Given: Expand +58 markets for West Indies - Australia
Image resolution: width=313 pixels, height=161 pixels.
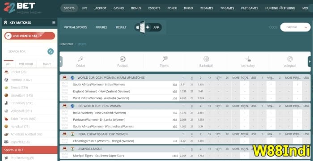Looking at the screenshot, I should coord(175,98).
